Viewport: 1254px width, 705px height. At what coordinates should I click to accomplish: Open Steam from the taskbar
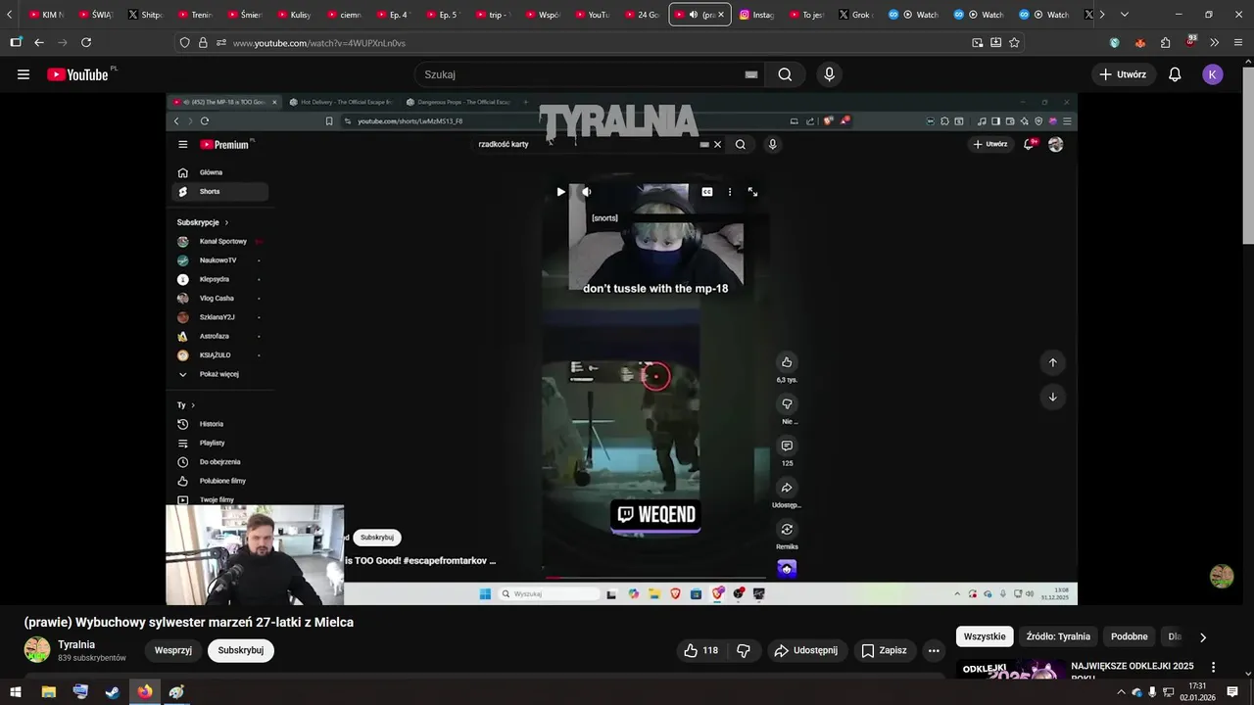[x=113, y=692]
